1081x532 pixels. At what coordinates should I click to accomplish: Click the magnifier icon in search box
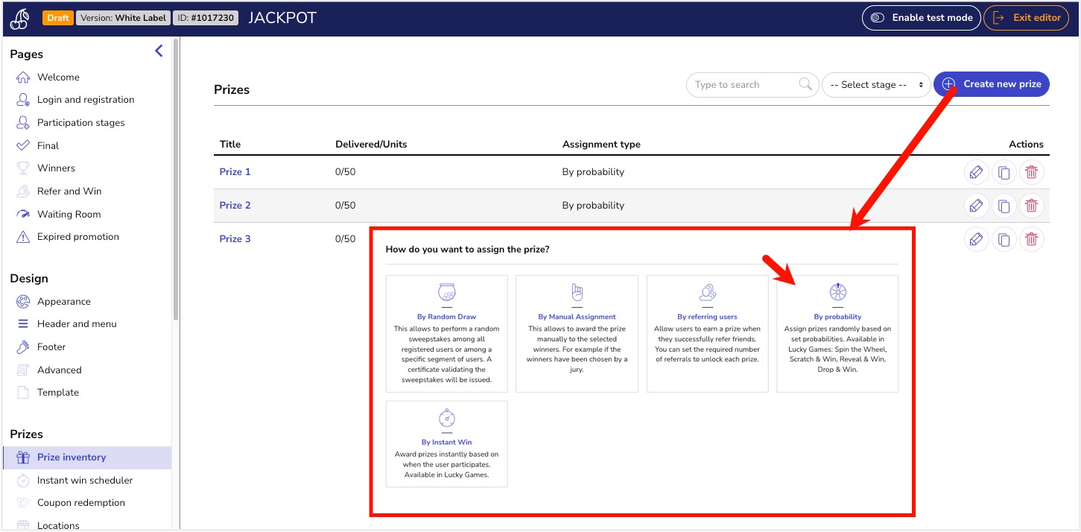(805, 84)
